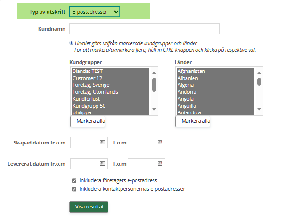Screen dimensions: 307x216
Task: Focus the Kundnamn text field
Action: [145, 29]
